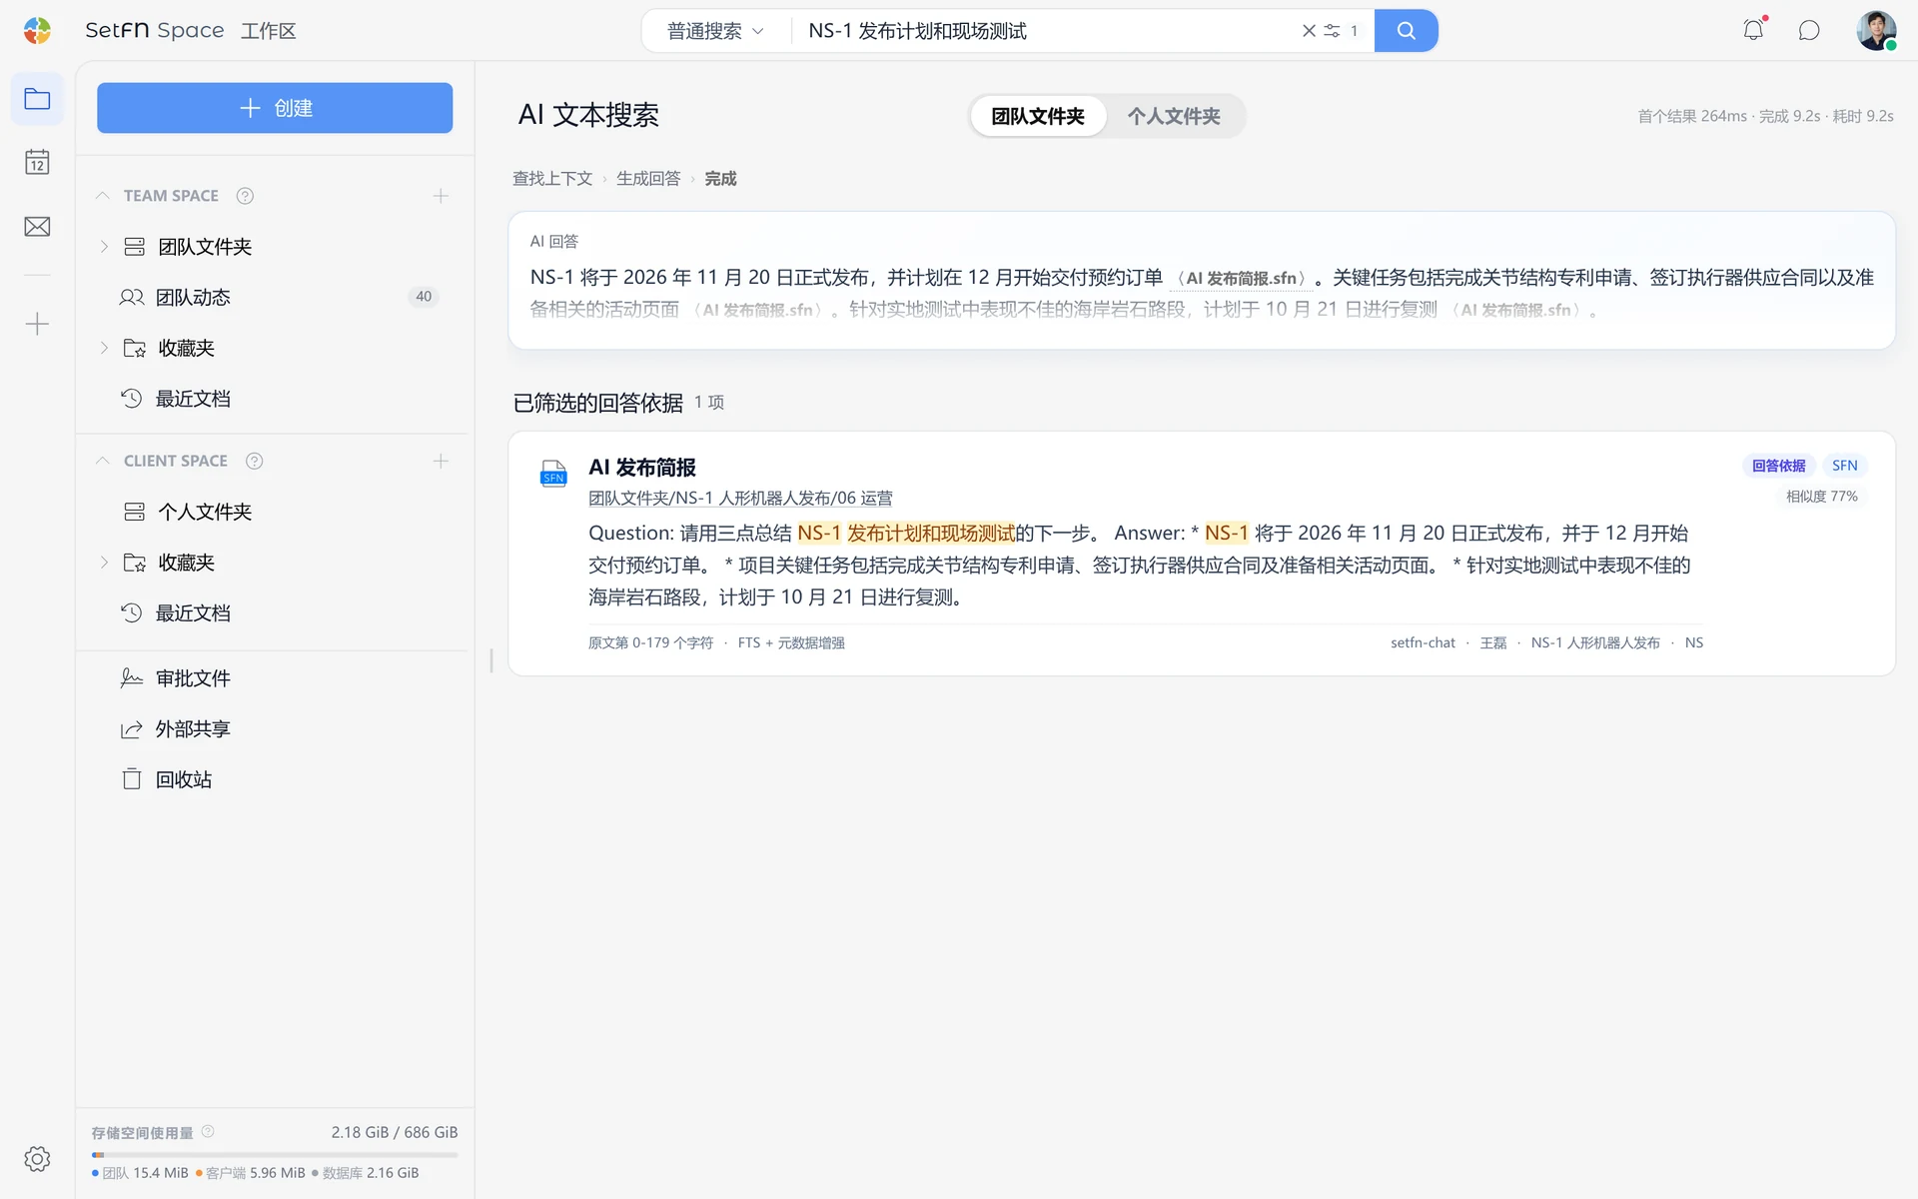Open the 普通搜索 search mode dropdown

(715, 31)
